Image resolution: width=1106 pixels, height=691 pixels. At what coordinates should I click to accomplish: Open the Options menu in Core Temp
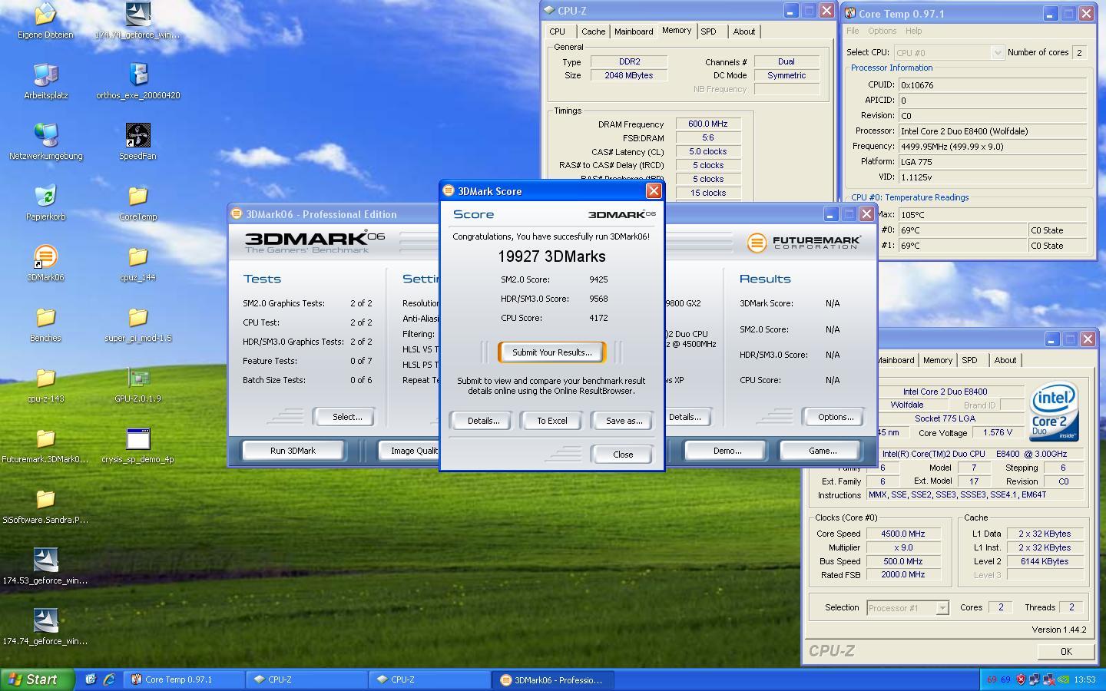(882, 31)
